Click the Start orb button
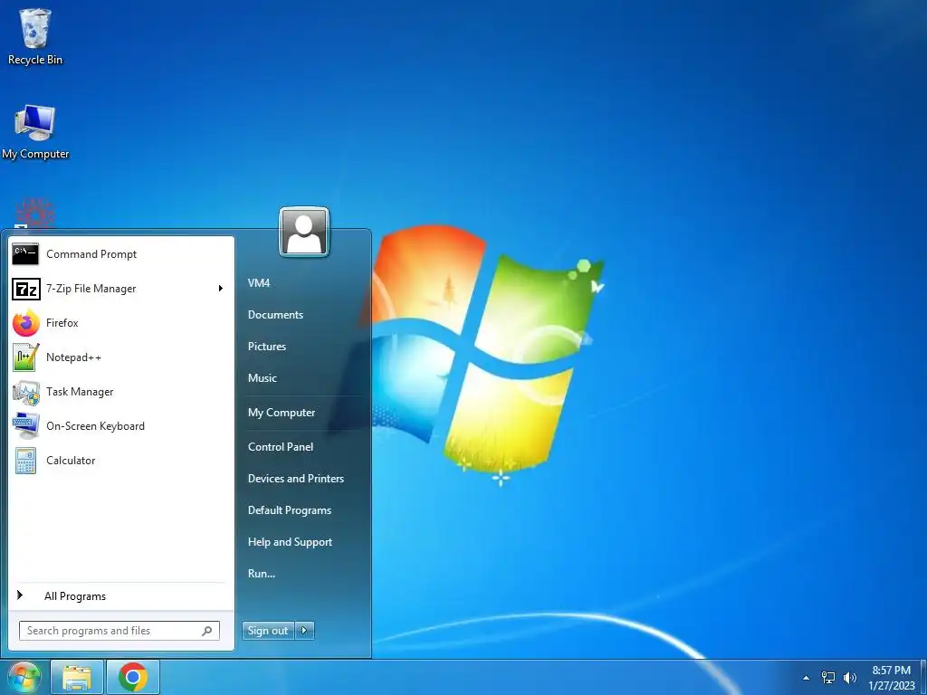This screenshot has height=695, width=927. pyautogui.click(x=24, y=677)
